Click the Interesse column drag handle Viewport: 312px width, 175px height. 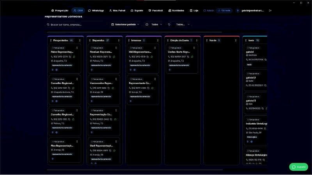(129, 40)
